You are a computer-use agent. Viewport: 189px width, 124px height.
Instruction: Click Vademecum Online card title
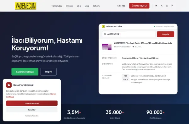114,26
